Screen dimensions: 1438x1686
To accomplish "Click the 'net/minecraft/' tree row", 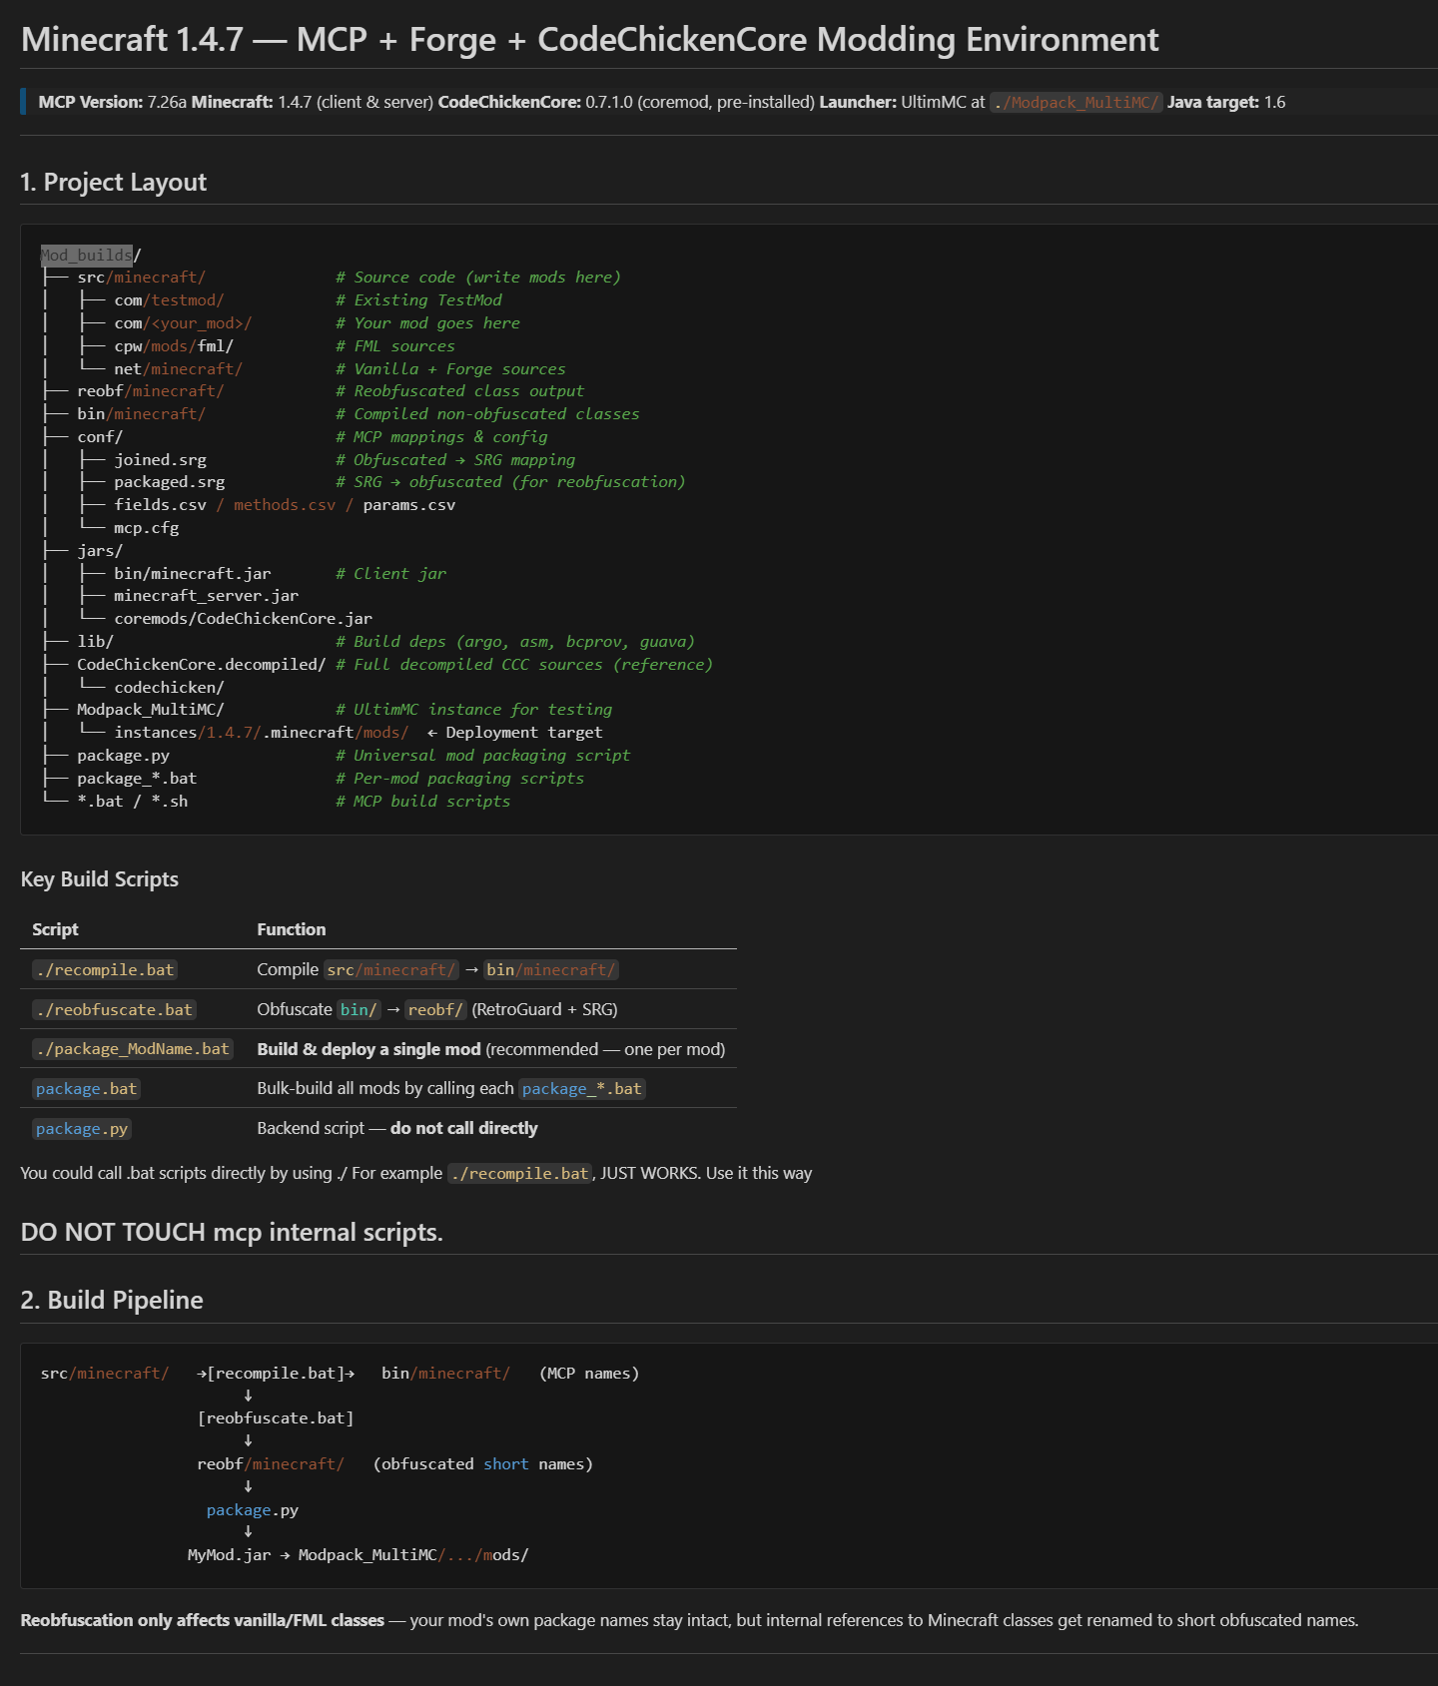I will (178, 369).
